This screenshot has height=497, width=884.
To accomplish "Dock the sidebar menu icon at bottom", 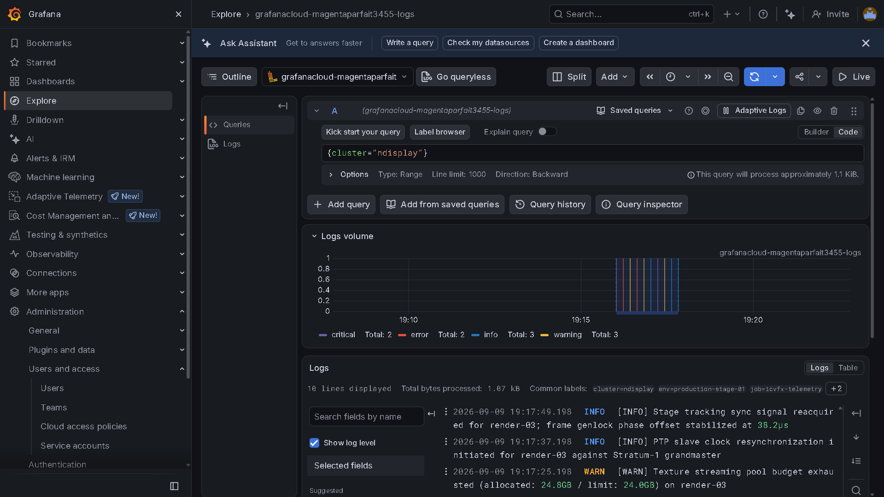I will point(174,486).
